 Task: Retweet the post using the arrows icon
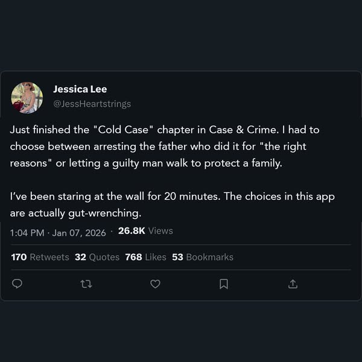tap(86, 284)
